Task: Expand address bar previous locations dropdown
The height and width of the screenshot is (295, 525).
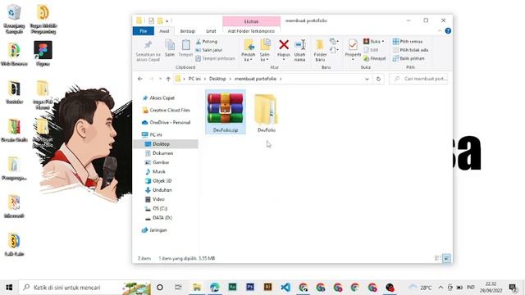Action: click(367, 79)
